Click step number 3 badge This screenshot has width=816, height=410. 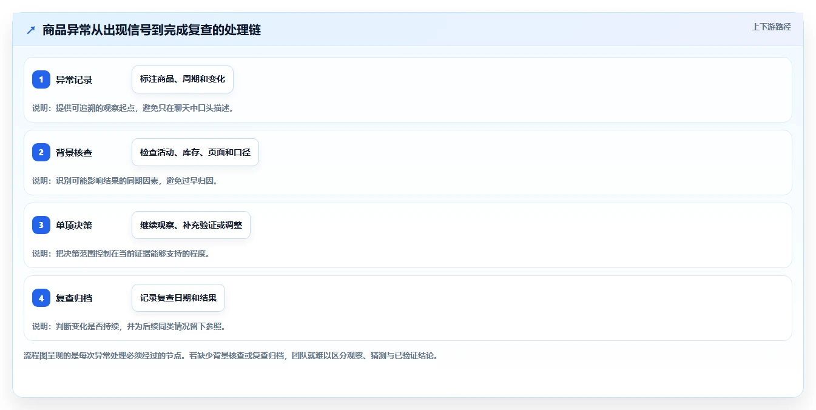point(41,225)
